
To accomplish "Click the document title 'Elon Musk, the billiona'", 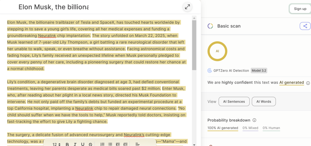I will point(54,7).
